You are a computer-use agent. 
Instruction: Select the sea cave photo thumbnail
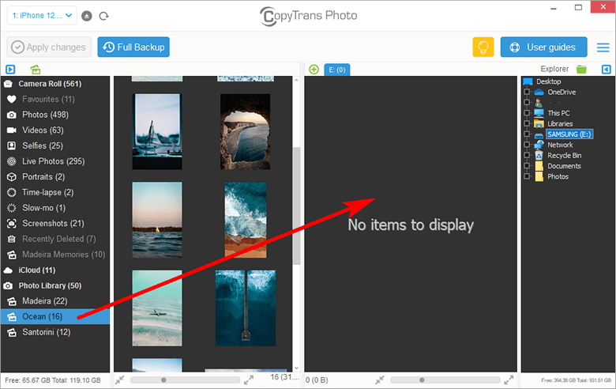(x=245, y=131)
